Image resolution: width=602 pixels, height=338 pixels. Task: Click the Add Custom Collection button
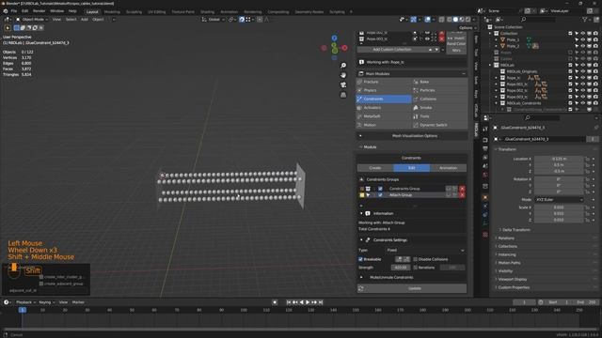click(391, 50)
